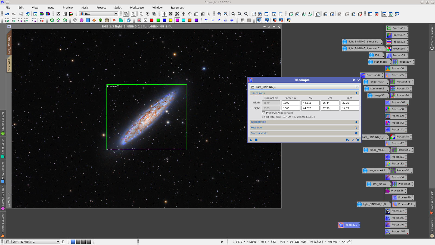This screenshot has width=435, height=245.
Task: Uncheck Preserve Aspect Ratio in Resample
Action: pos(263,113)
